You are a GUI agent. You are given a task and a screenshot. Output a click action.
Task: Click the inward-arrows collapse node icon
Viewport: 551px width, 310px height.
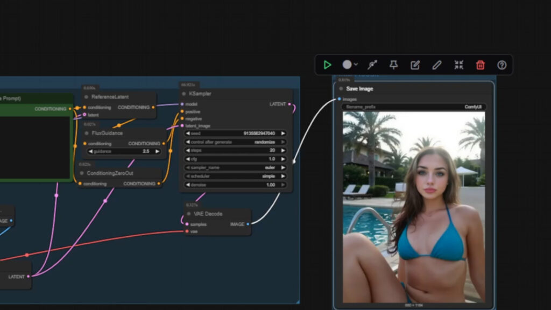458,65
